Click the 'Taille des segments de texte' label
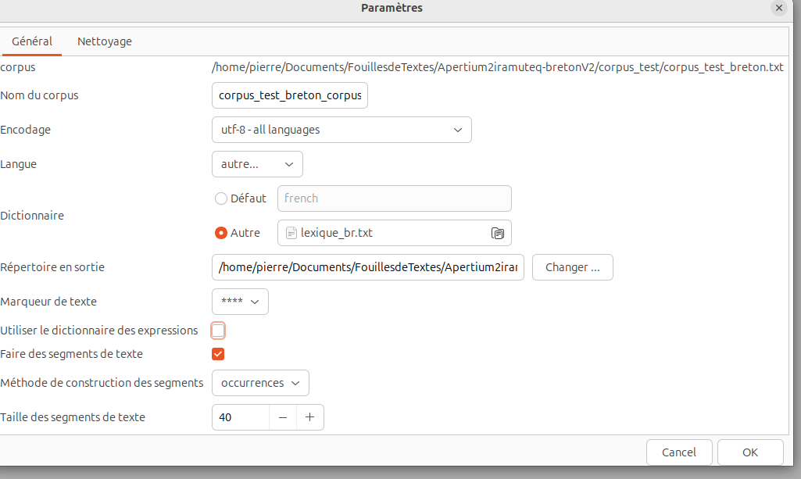This screenshot has width=801, height=479. click(x=73, y=417)
